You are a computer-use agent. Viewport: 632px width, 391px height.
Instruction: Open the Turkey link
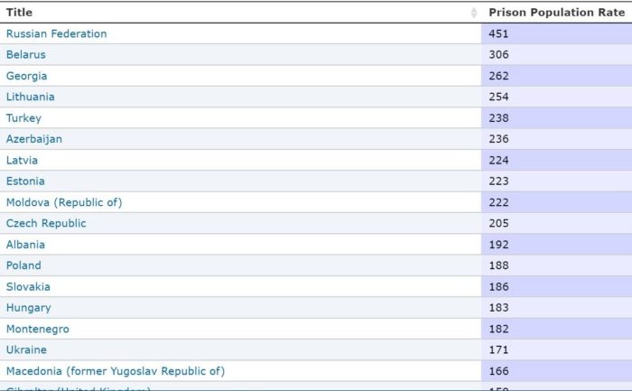[23, 118]
